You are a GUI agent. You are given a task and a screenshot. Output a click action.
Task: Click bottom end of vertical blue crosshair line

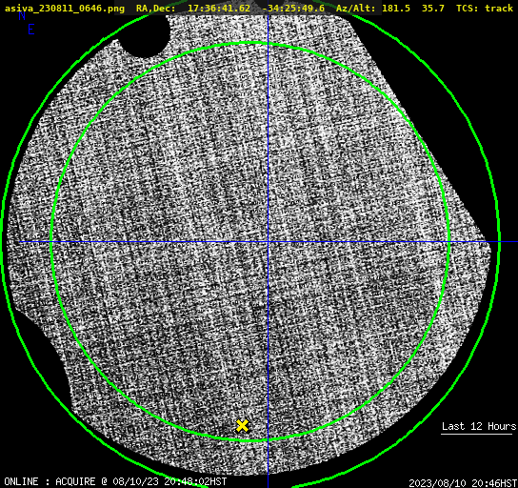[268, 485]
